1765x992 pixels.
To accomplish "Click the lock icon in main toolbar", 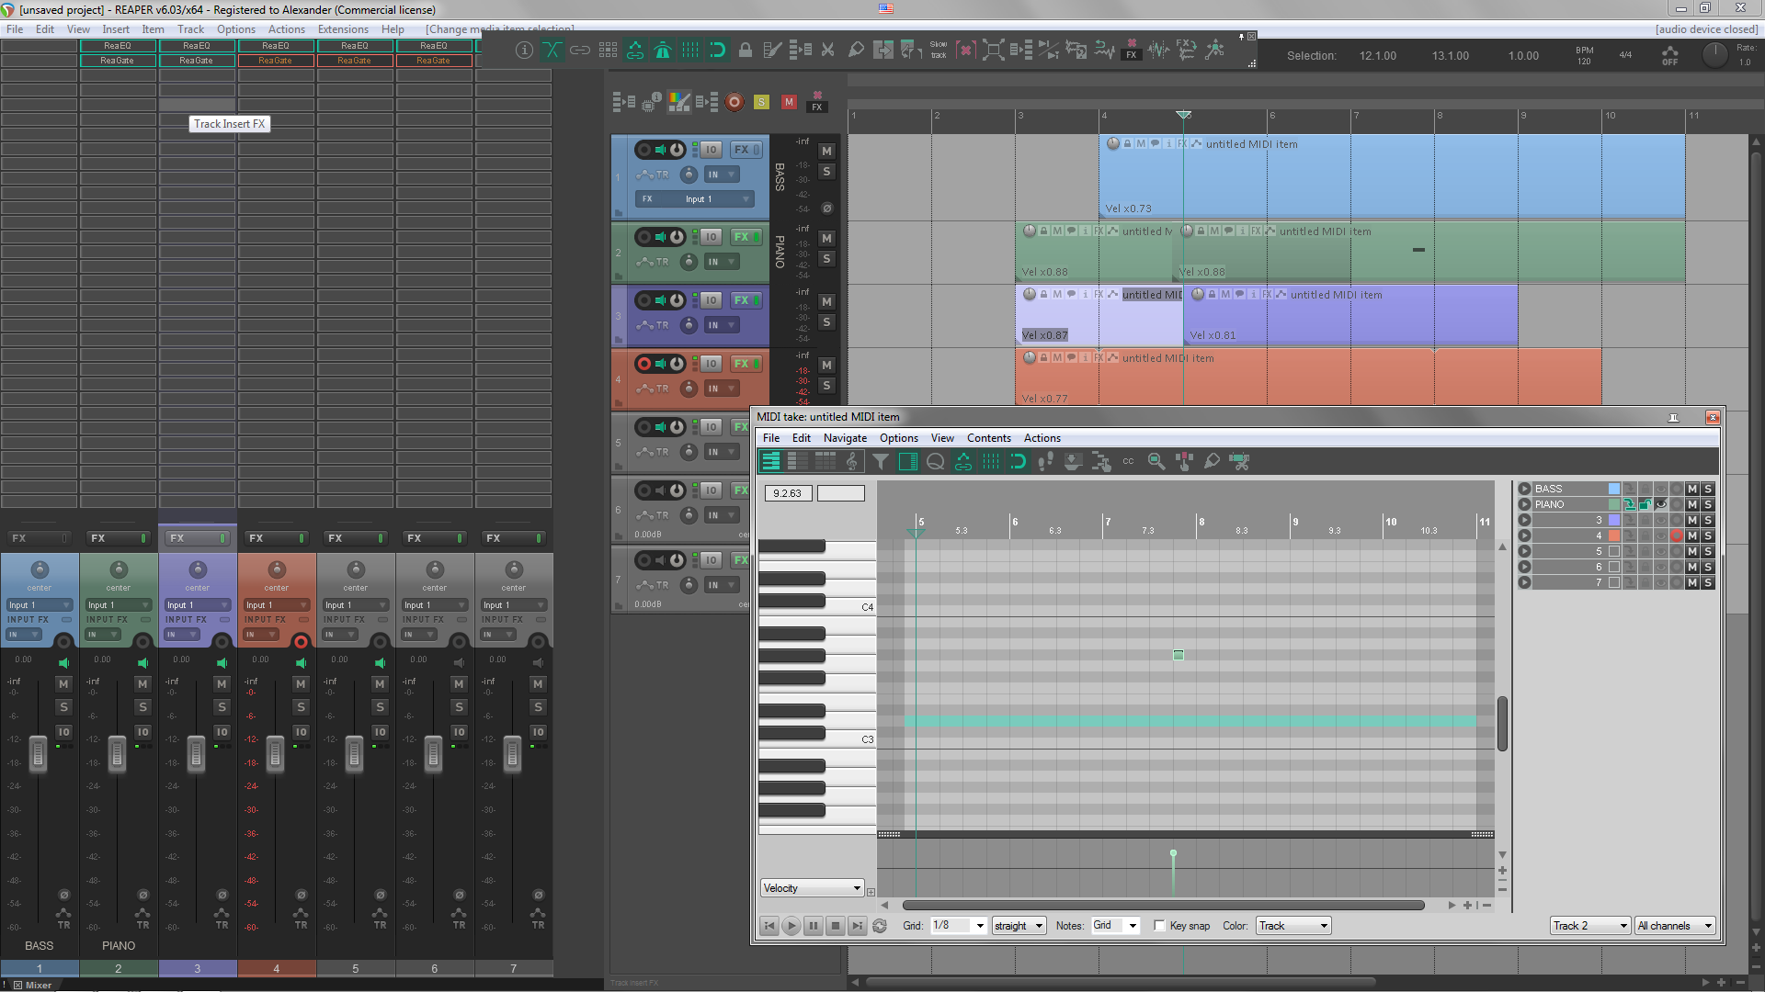I will click(746, 51).
